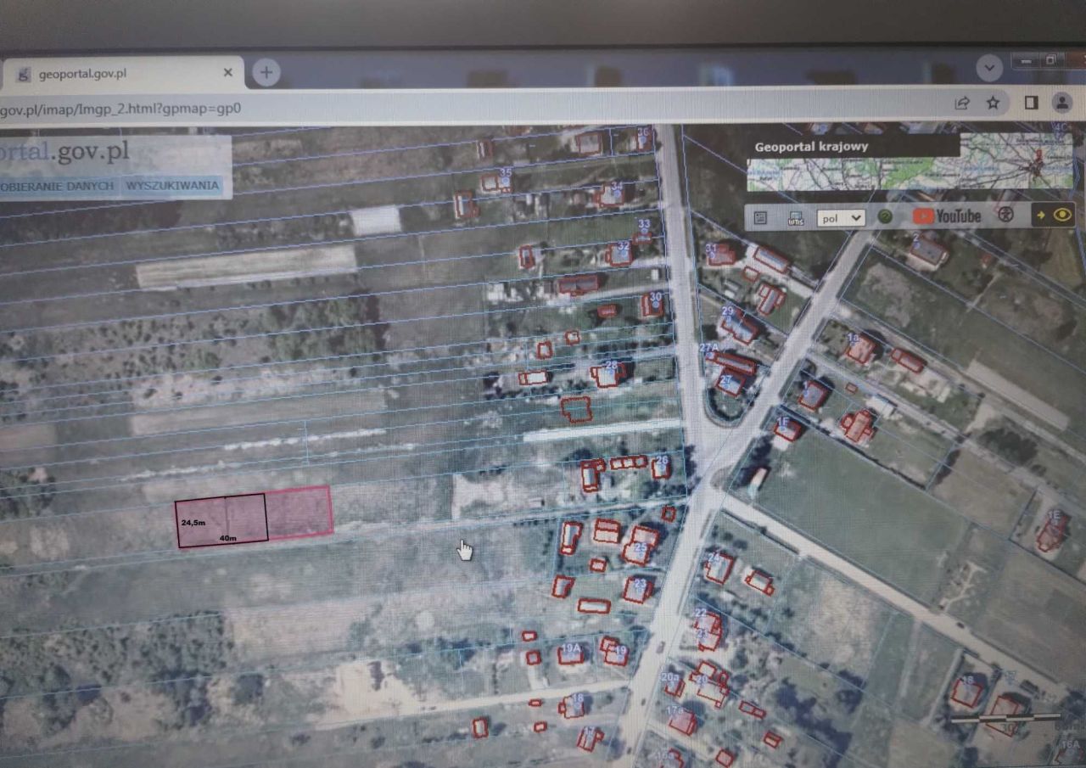Click the Geoportal krajowy title bar

coord(853,146)
